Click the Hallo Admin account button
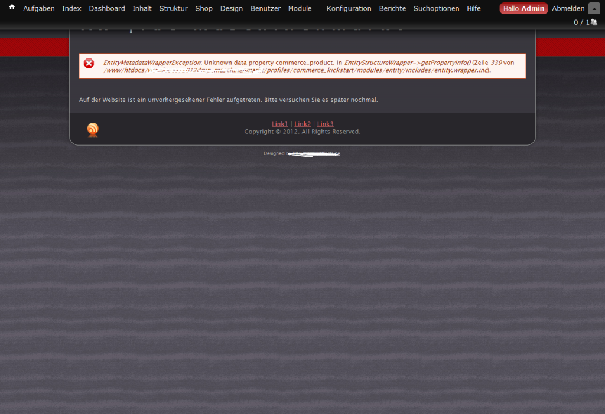 pos(523,9)
